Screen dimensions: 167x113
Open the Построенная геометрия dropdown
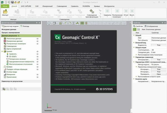[121, 17]
